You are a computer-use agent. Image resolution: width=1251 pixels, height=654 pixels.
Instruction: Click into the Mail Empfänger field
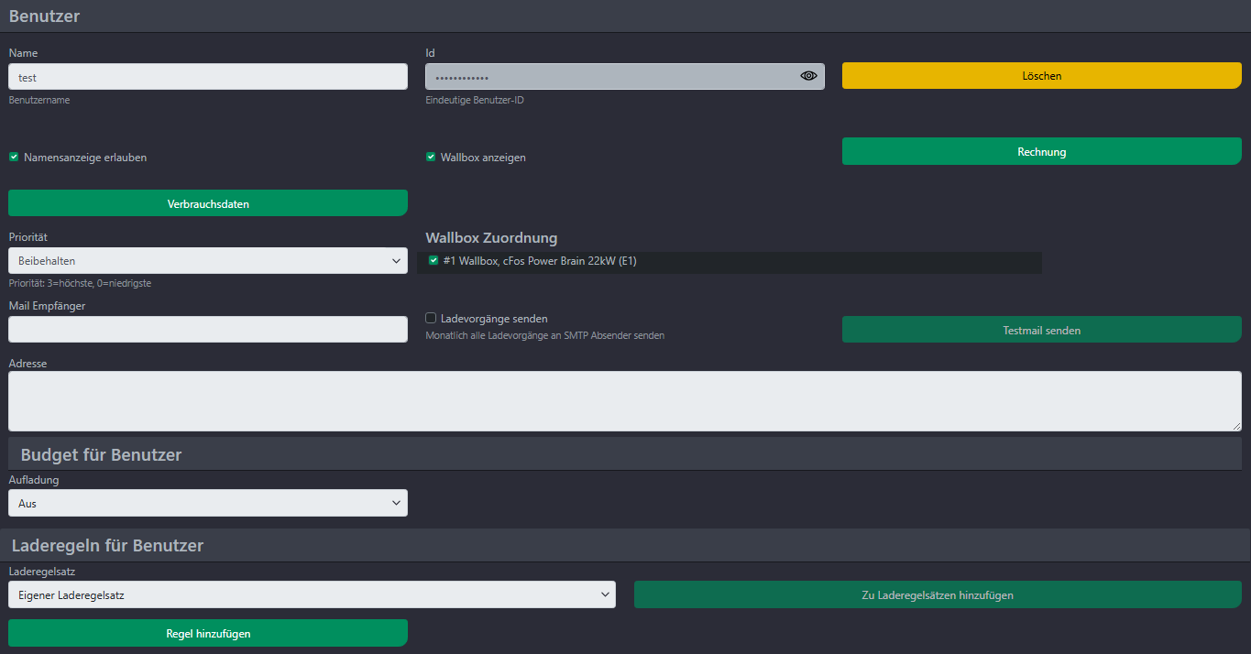tap(208, 330)
